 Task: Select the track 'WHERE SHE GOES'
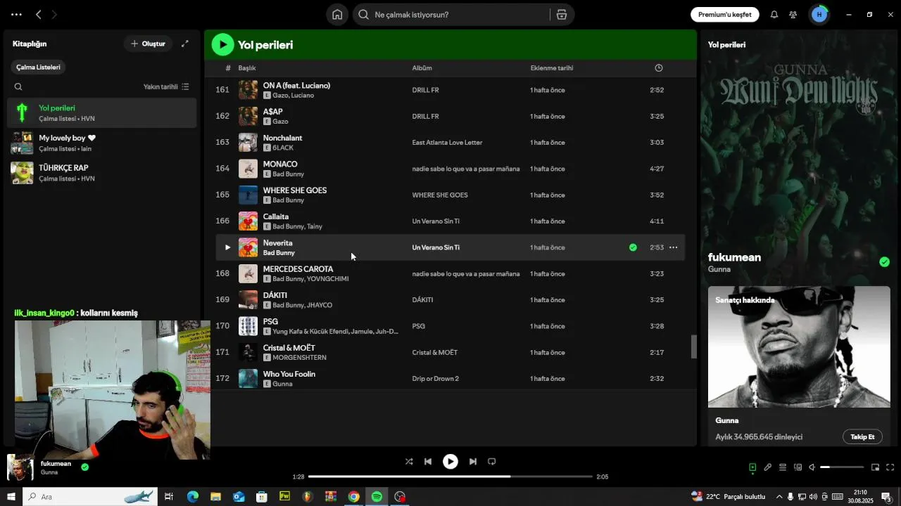[x=295, y=190]
